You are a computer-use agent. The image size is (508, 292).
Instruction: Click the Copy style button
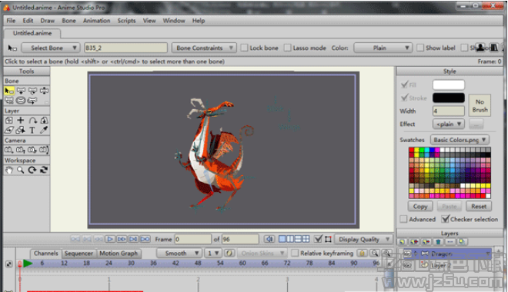[x=420, y=206]
